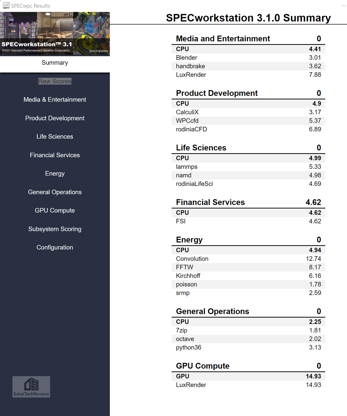This screenshot has width=347, height=416.
Task: Select the namd row label
Action: click(x=184, y=175)
